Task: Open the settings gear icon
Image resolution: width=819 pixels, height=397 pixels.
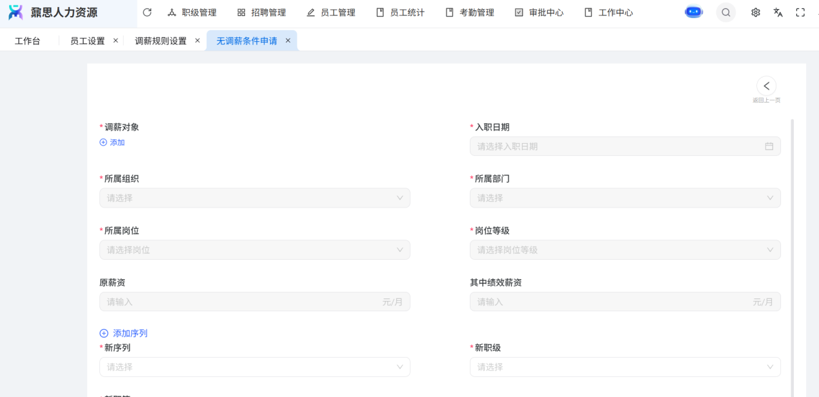Action: 756,12
